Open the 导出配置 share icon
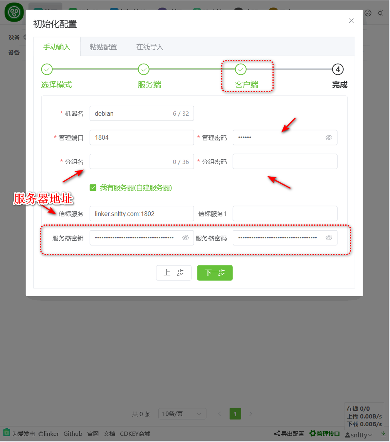The height and width of the screenshot is (442, 390). [277, 434]
